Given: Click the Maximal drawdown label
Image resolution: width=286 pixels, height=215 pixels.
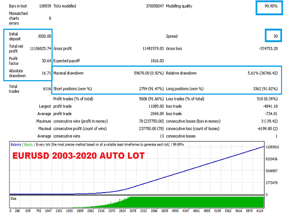Looking at the screenshot, I should 68,73.
